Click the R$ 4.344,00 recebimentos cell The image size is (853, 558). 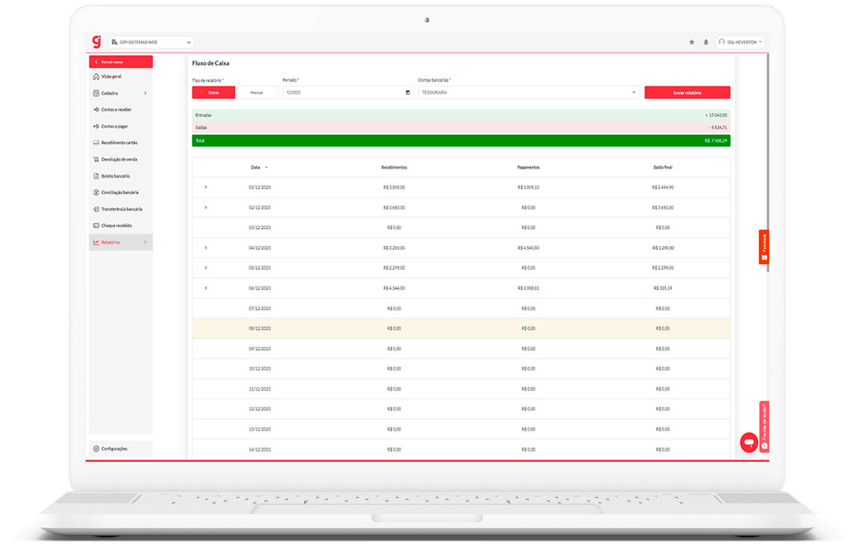click(x=394, y=288)
